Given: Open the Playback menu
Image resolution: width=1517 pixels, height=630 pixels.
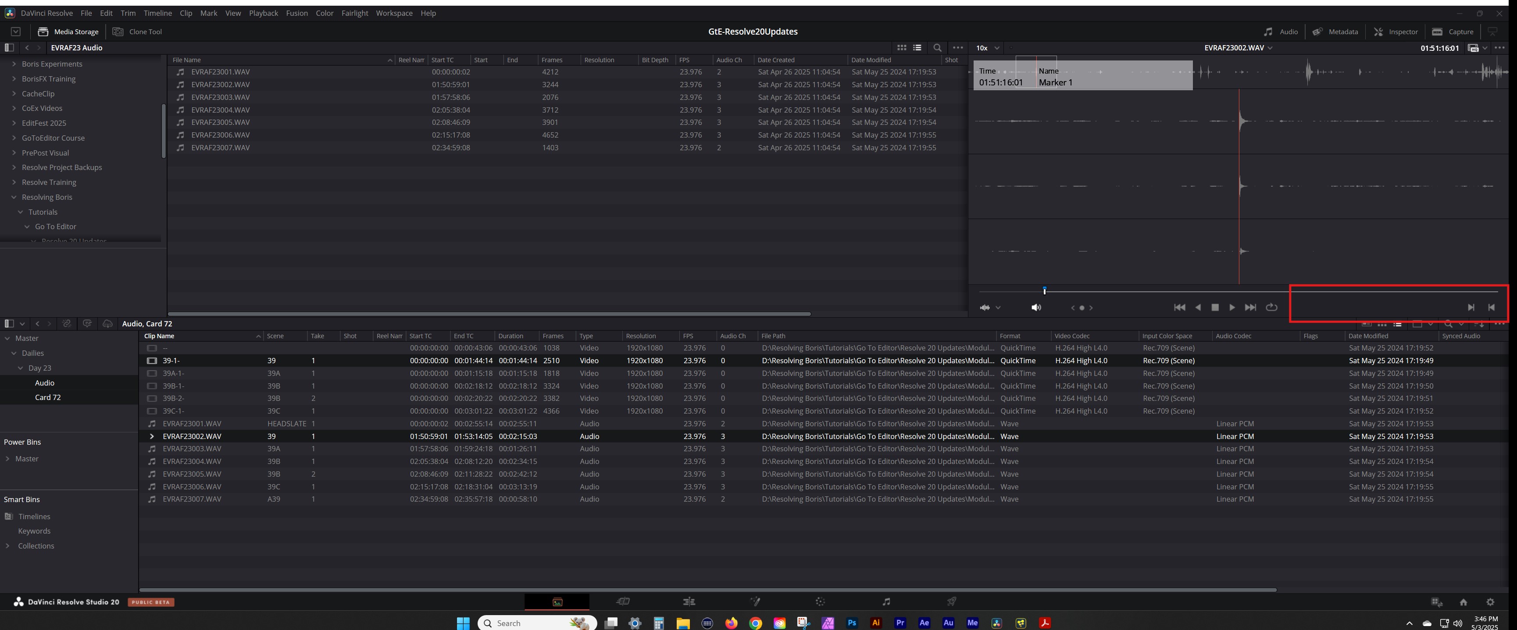Looking at the screenshot, I should (x=263, y=13).
